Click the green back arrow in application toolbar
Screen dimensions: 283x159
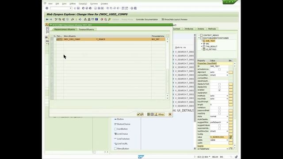coord(47,19)
